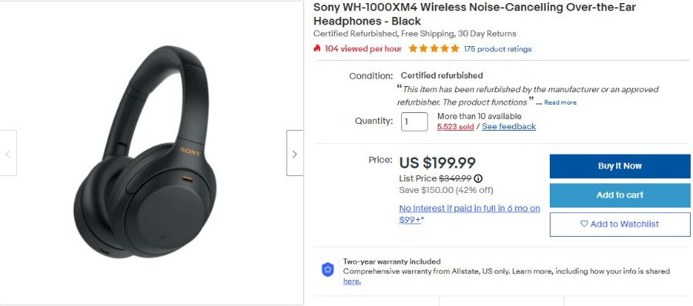This screenshot has width=693, height=306.
Task: Click the Add to Watchlist button
Action: 620,225
